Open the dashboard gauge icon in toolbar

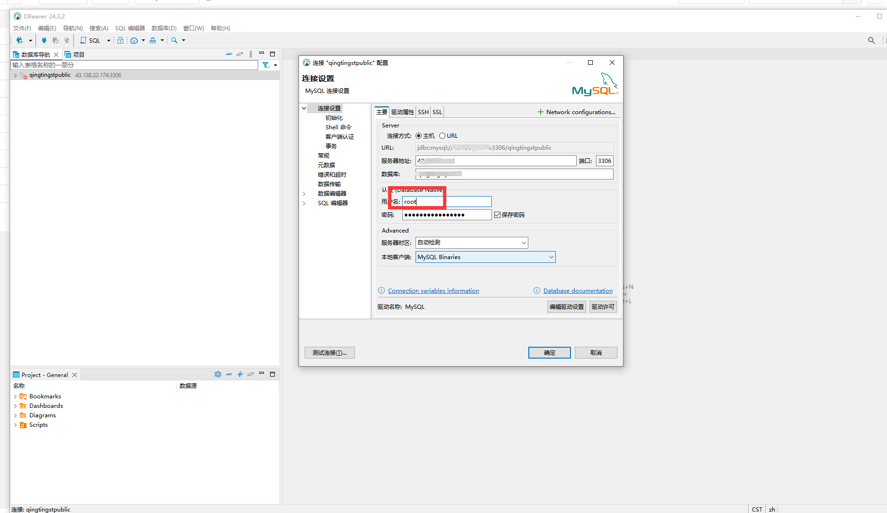pyautogui.click(x=134, y=40)
